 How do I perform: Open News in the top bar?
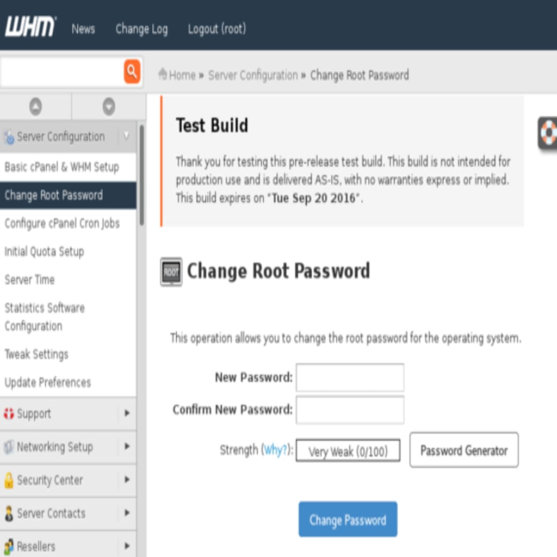point(83,28)
